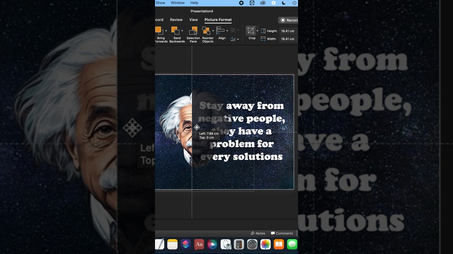Click the Send Backwards icon
The height and width of the screenshot is (254, 453).
175,31
